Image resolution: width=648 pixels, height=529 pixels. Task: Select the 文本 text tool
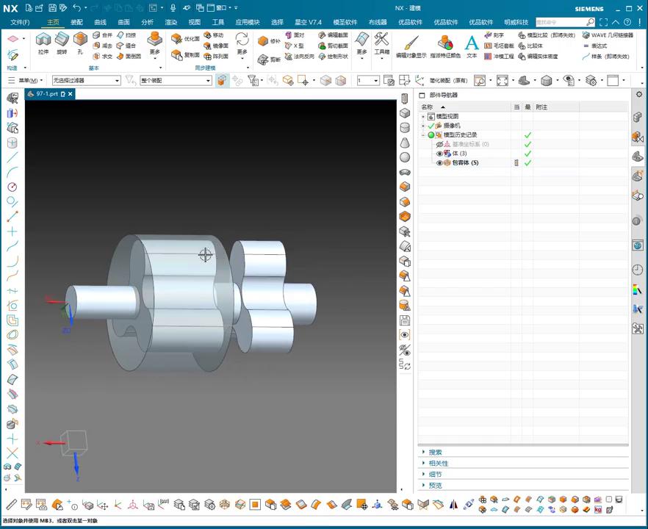472,44
